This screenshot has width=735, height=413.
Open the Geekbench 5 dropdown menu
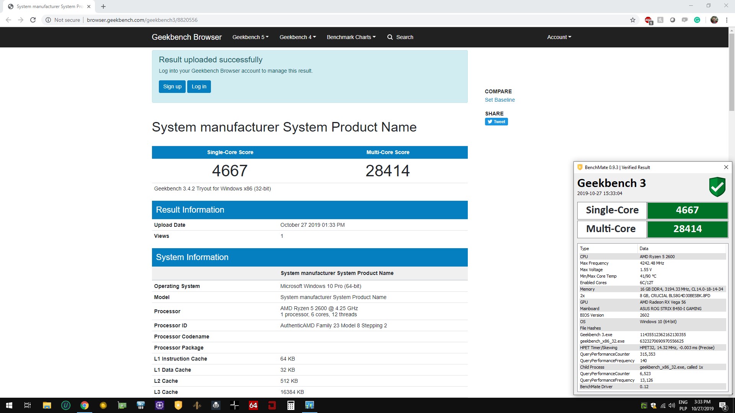tap(250, 37)
